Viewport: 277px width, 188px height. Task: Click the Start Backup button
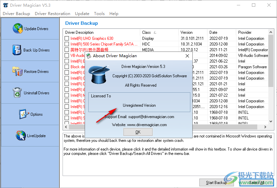tap(216, 182)
